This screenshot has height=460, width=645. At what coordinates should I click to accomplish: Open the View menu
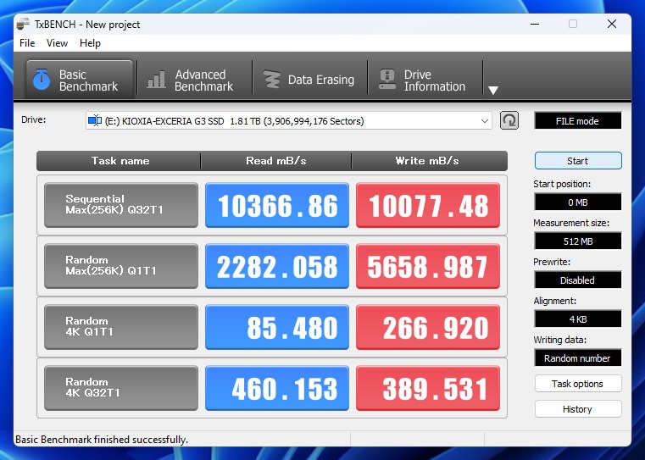coord(57,43)
